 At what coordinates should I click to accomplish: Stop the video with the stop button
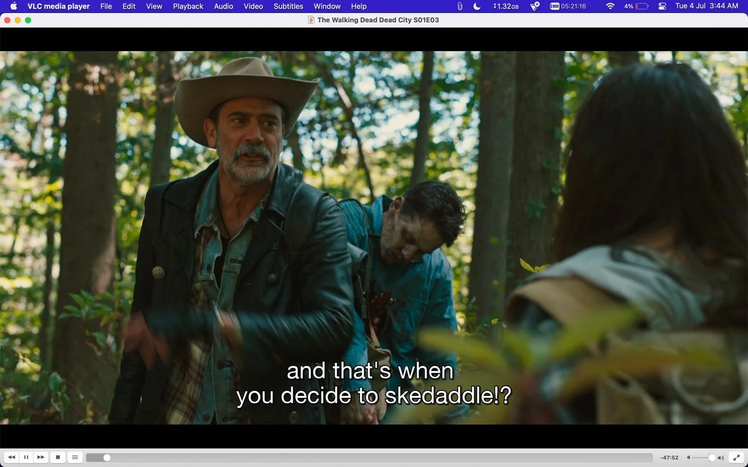(x=58, y=457)
